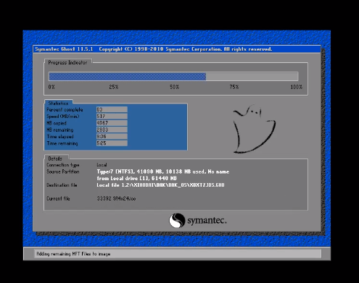Click the Destination file label
This screenshot has width=359, height=283.
pyautogui.click(x=62, y=185)
